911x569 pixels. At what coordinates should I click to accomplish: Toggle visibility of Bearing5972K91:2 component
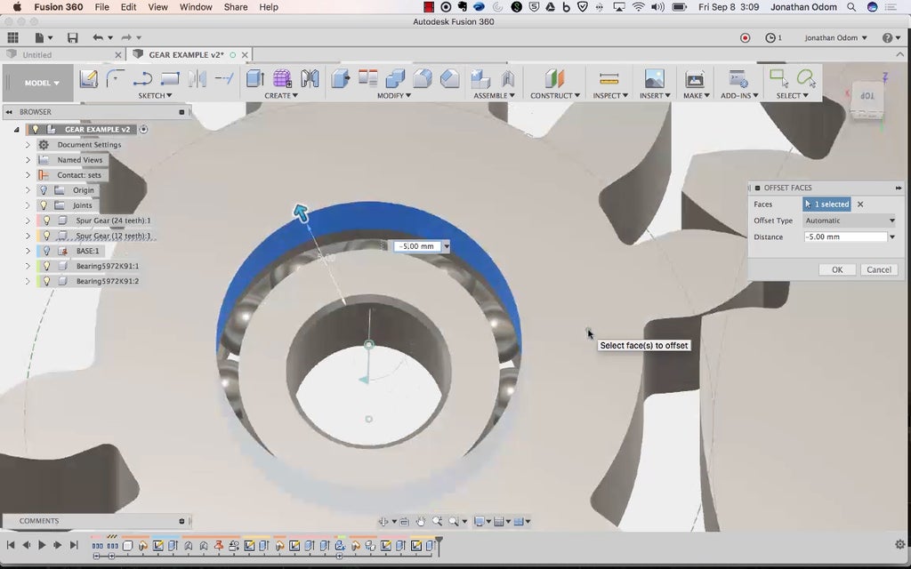point(46,281)
